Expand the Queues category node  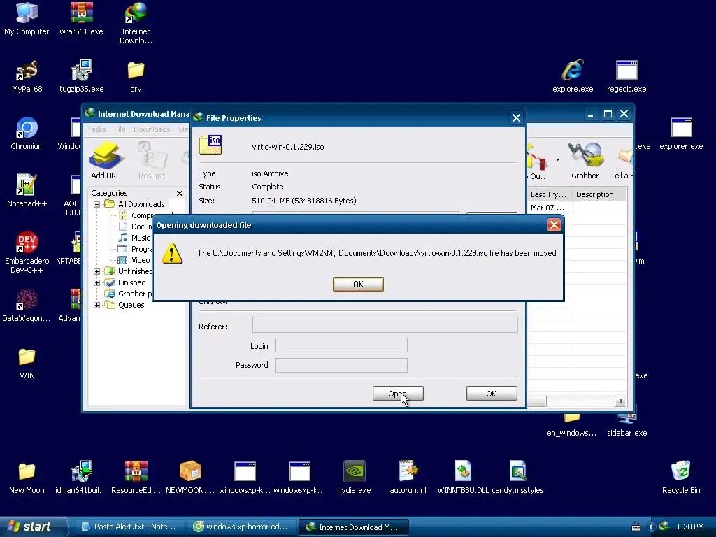[96, 305]
